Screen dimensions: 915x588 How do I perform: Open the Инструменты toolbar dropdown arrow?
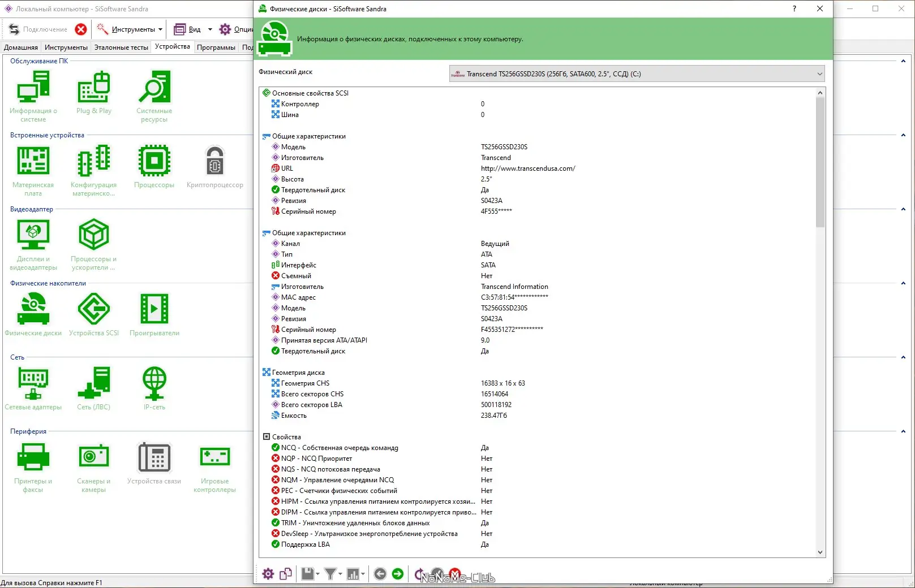(160, 29)
